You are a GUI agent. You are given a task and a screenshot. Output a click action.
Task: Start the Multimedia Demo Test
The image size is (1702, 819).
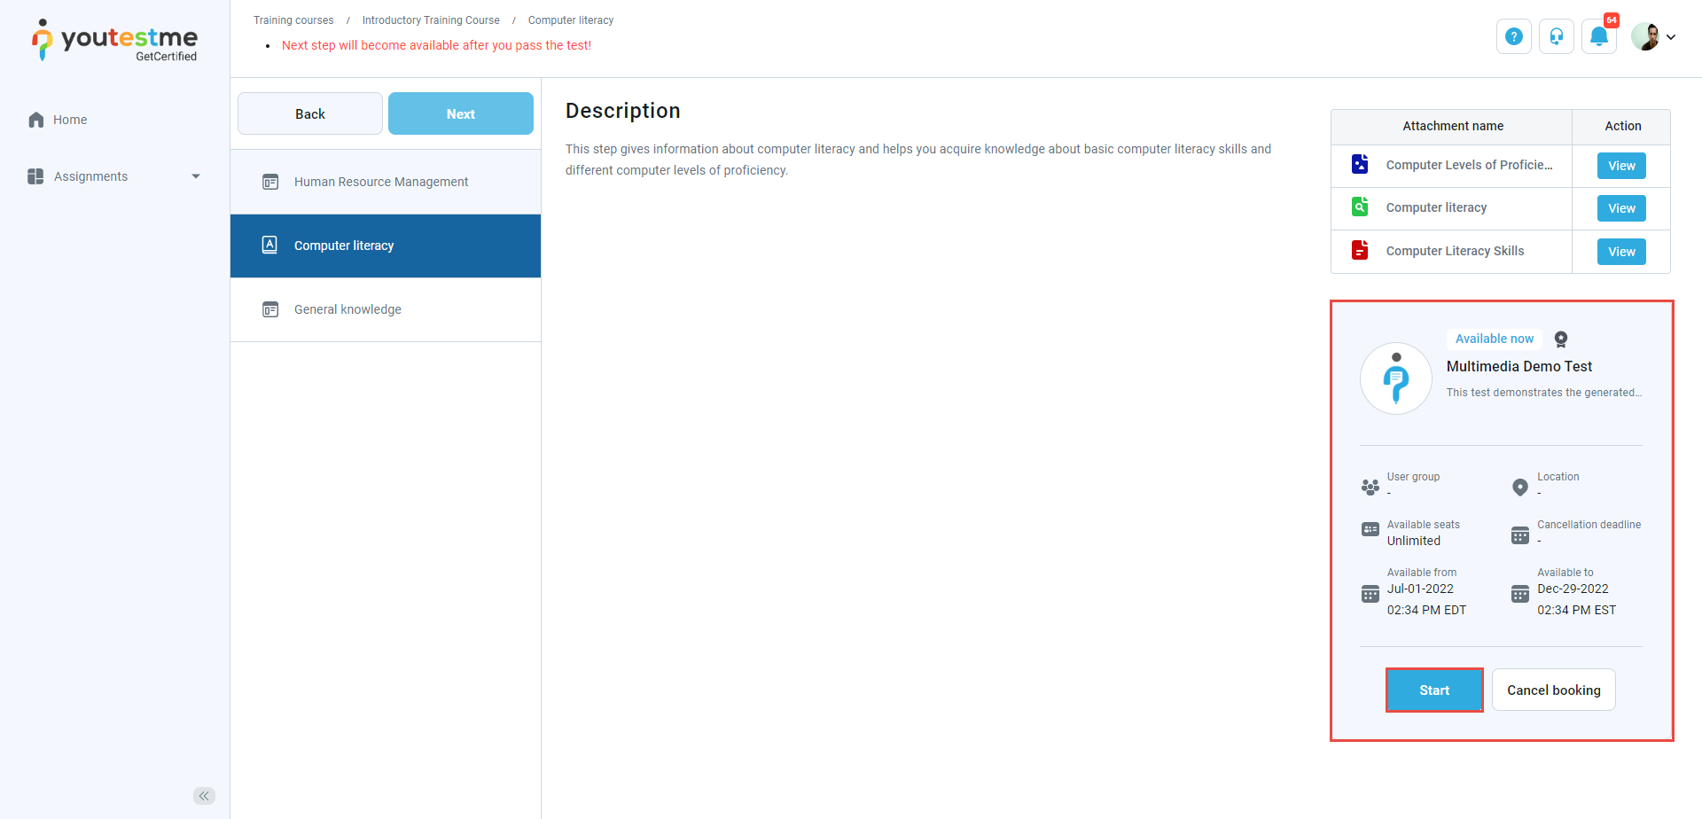pos(1434,690)
